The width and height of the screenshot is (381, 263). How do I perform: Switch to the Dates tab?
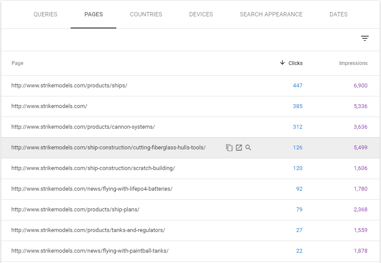tap(338, 14)
